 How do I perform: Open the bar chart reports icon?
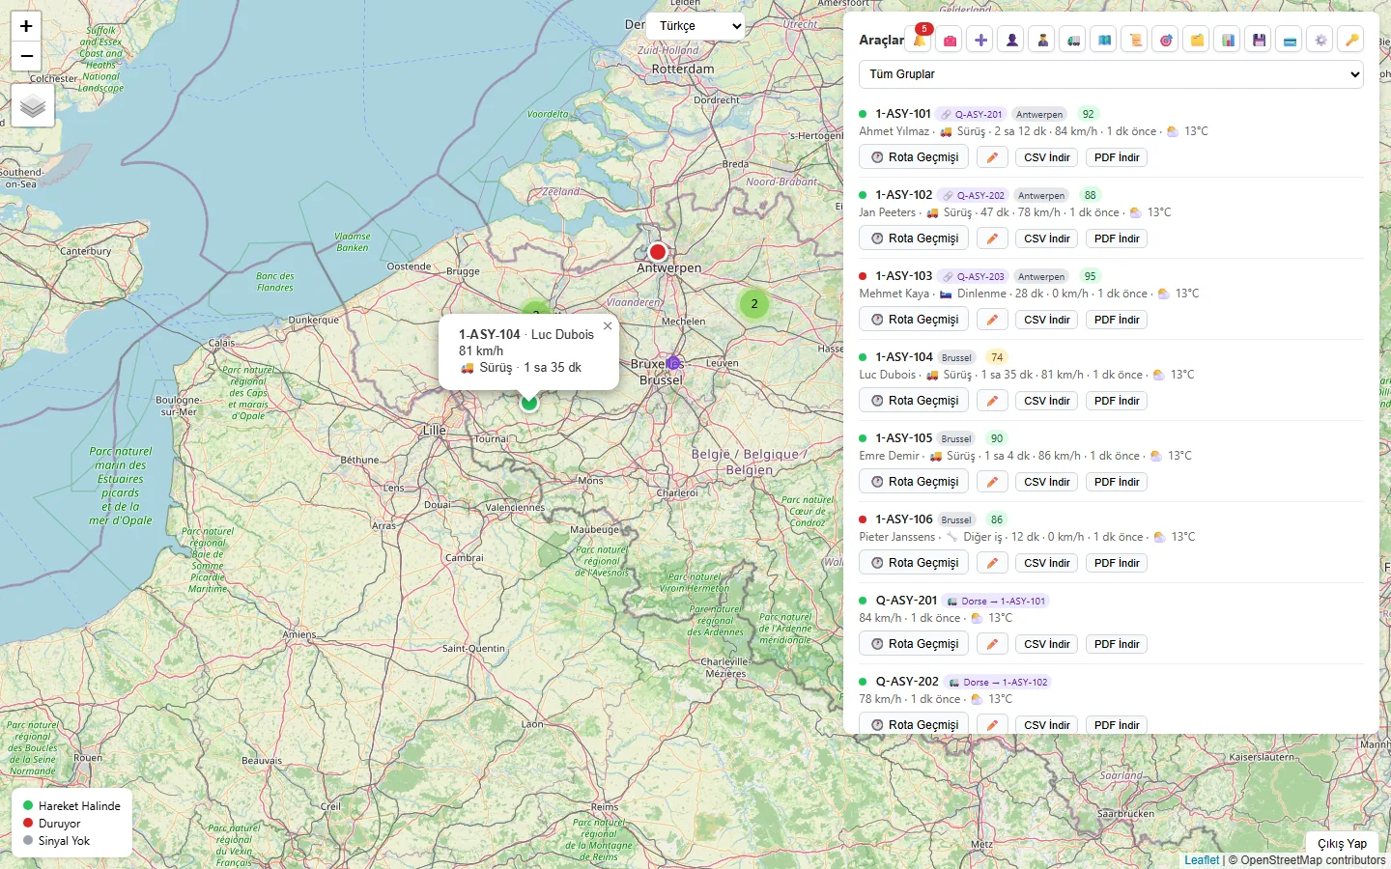(1229, 40)
